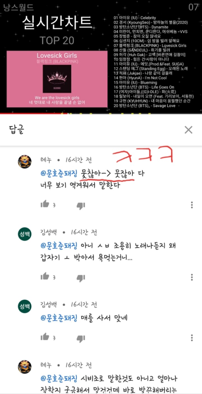Viewport: 202px width, 394px height.
Task: Open 김성백's green 성백 avatar on first reply
Action: (x=25, y=234)
